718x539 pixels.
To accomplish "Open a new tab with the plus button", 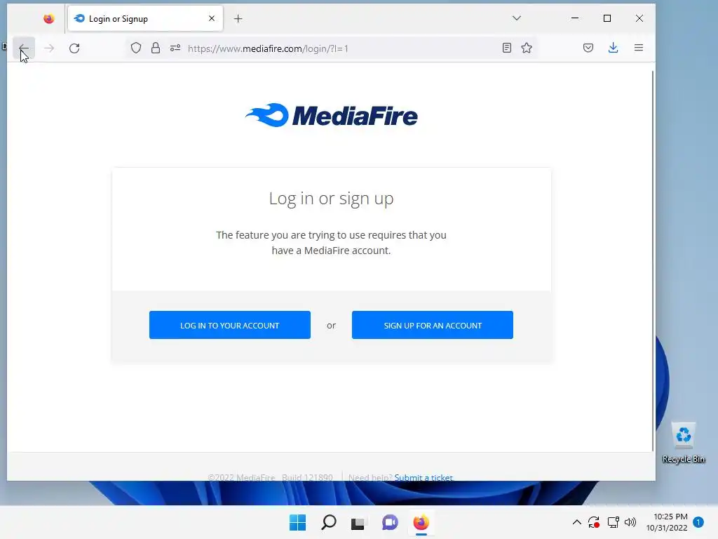I will [x=238, y=19].
